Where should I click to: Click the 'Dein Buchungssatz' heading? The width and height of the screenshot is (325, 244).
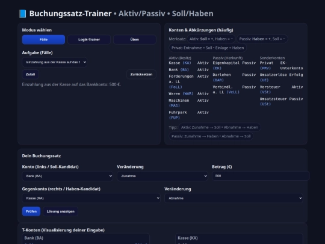coord(42,156)
